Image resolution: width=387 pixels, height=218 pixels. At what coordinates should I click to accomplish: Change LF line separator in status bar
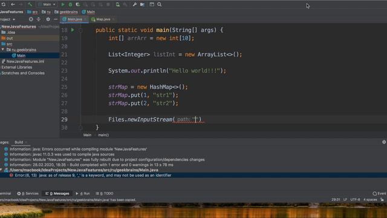pos(345,199)
